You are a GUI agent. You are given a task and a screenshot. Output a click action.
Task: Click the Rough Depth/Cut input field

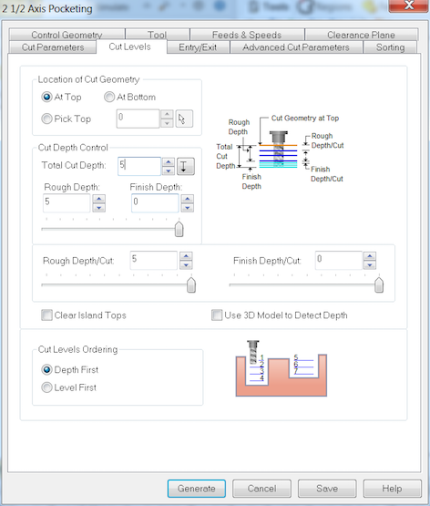click(x=154, y=261)
